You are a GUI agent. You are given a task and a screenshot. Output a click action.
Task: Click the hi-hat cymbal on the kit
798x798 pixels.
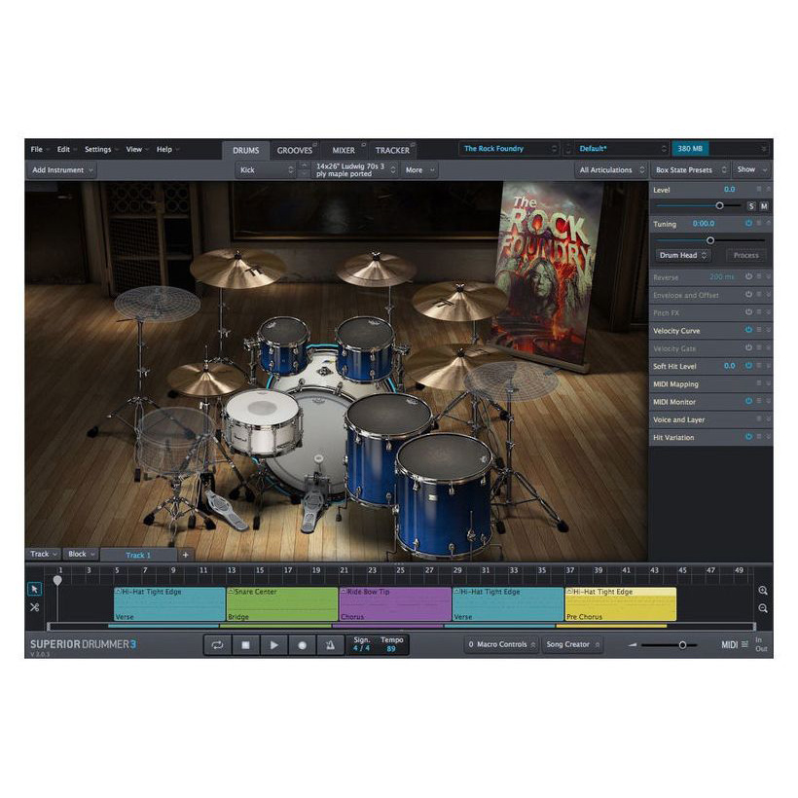click(x=206, y=380)
